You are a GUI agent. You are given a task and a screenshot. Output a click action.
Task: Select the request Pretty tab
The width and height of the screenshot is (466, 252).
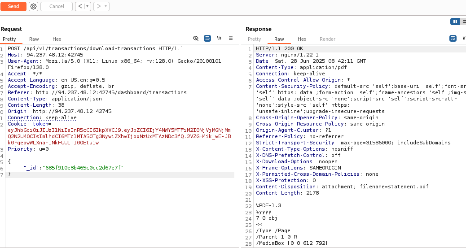(9, 39)
